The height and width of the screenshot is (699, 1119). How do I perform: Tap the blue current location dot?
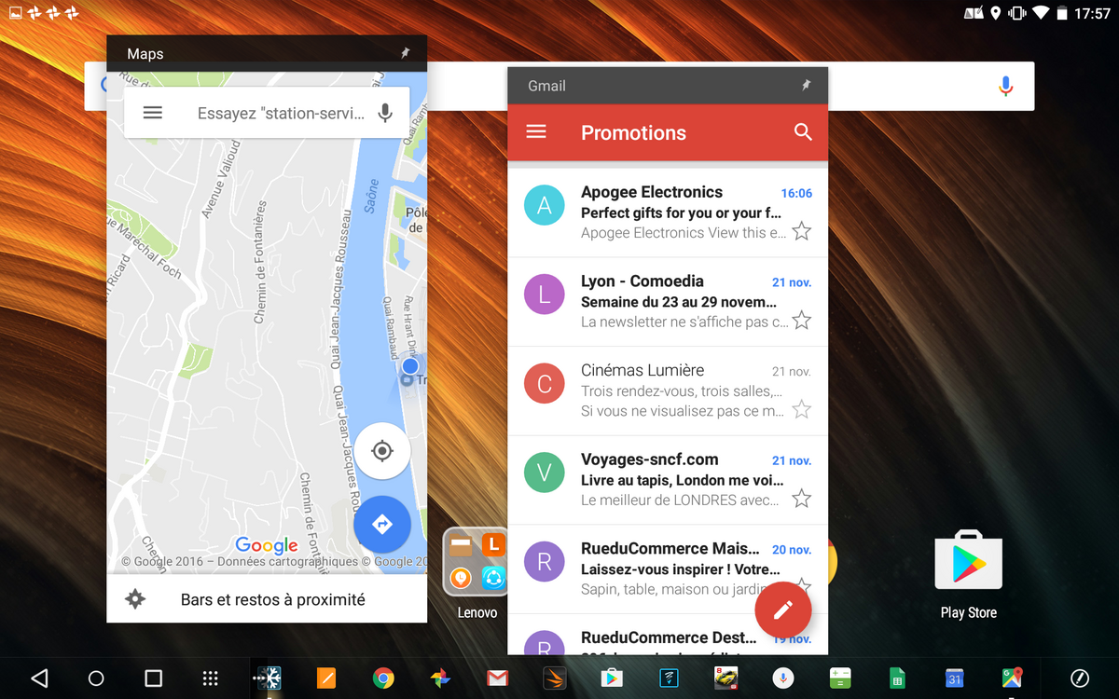click(x=410, y=366)
